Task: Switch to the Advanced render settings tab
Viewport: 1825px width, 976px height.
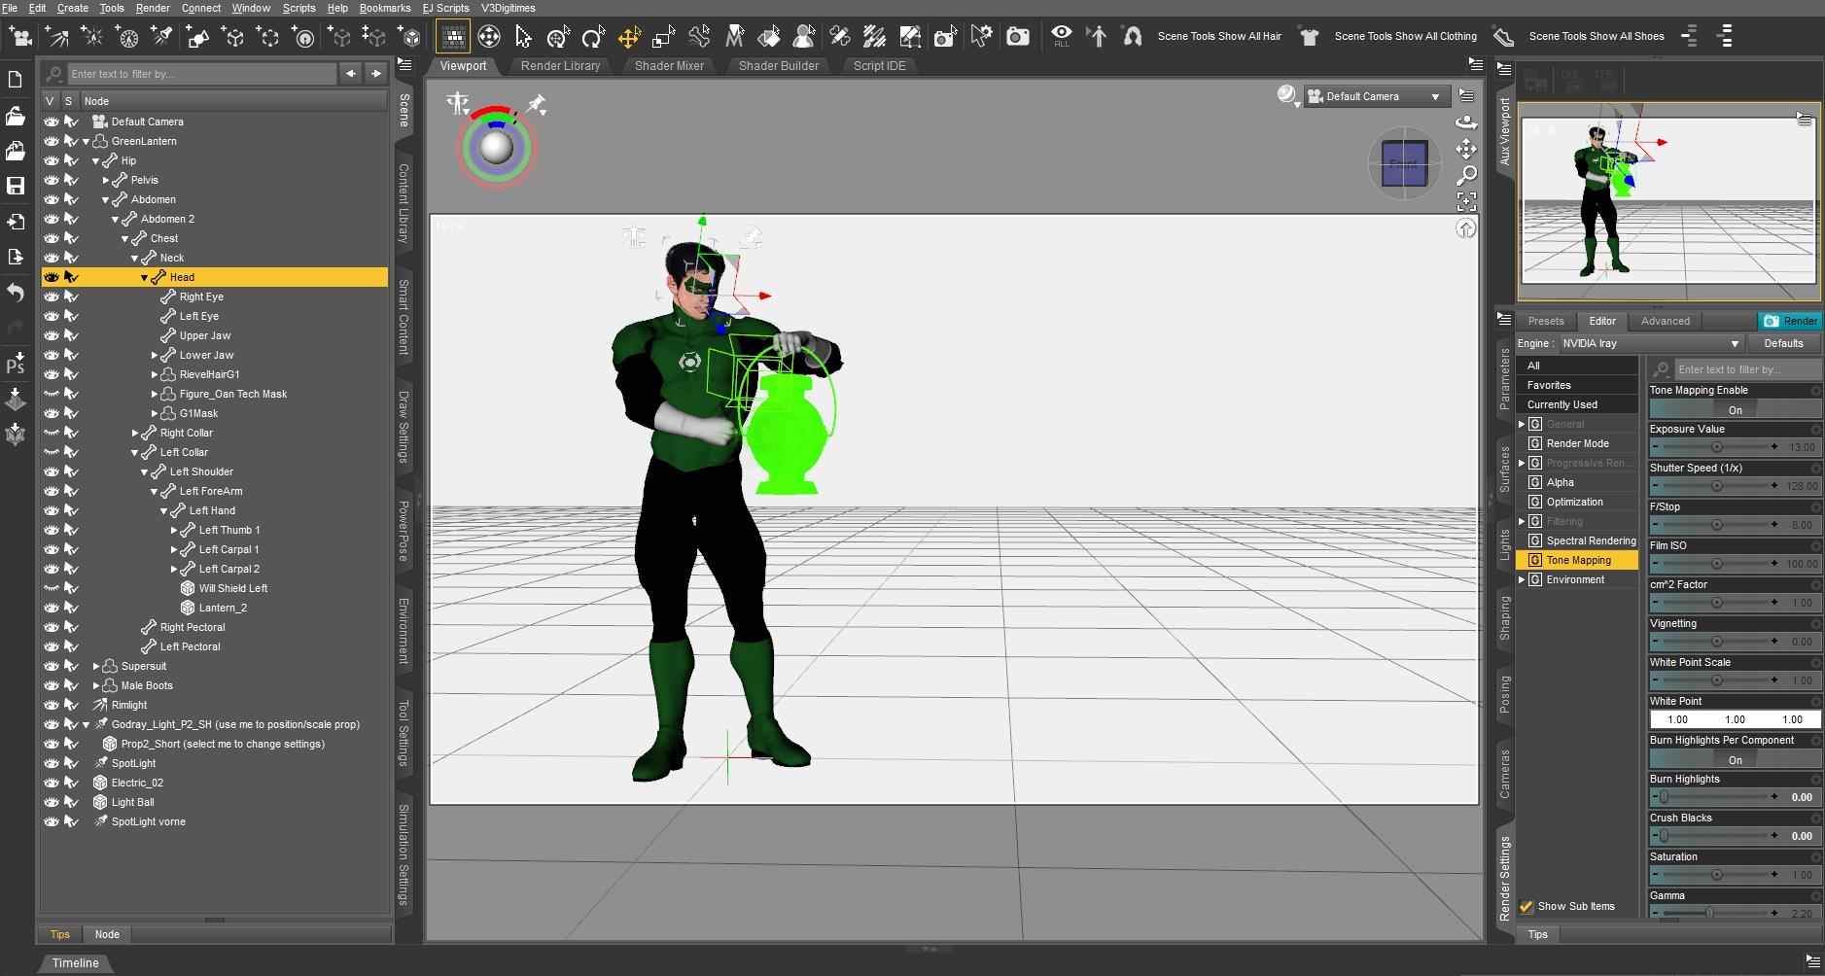Action: pyautogui.click(x=1665, y=321)
